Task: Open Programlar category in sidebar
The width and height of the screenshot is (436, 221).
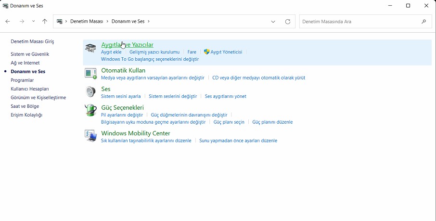Action: click(x=22, y=80)
